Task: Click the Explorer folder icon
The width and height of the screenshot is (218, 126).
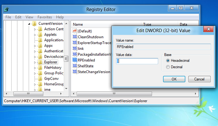Action: click(x=40, y=62)
